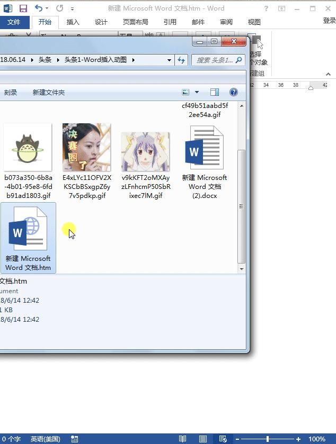Change the Explorer view icon
Viewport: 336px width, 444px height.
(x=185, y=92)
